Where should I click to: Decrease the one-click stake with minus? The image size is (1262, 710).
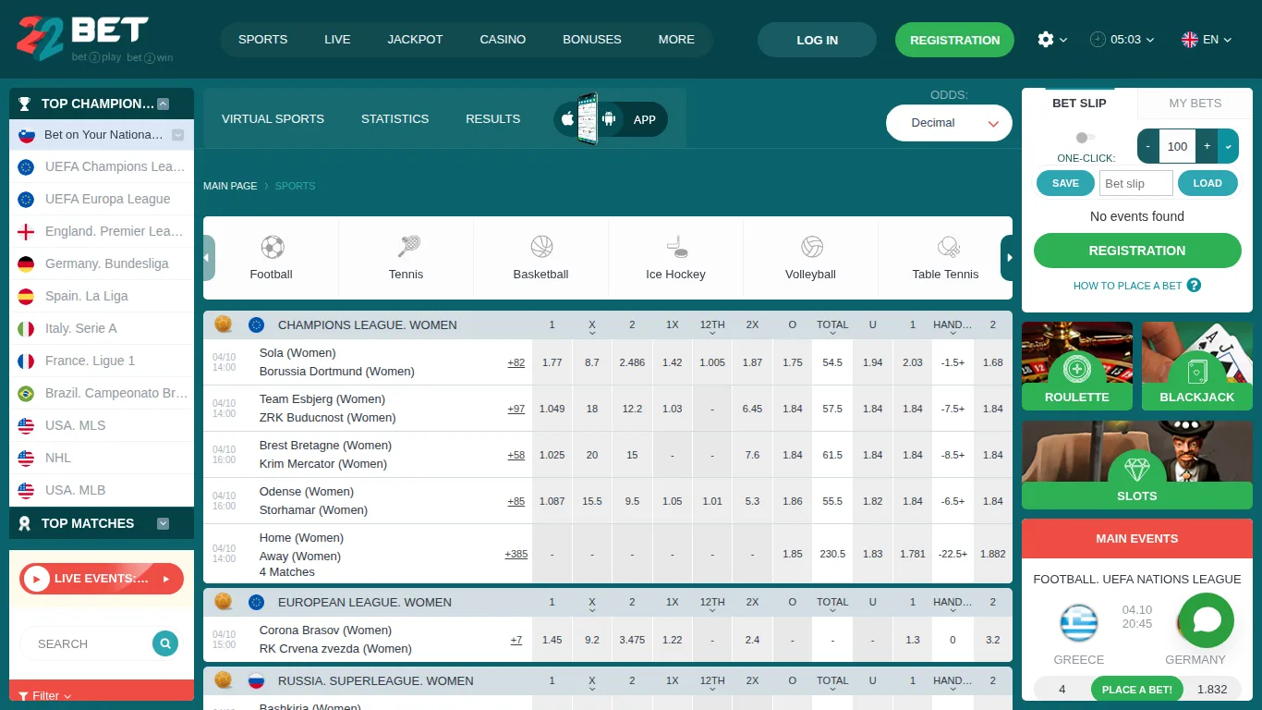click(x=1148, y=146)
